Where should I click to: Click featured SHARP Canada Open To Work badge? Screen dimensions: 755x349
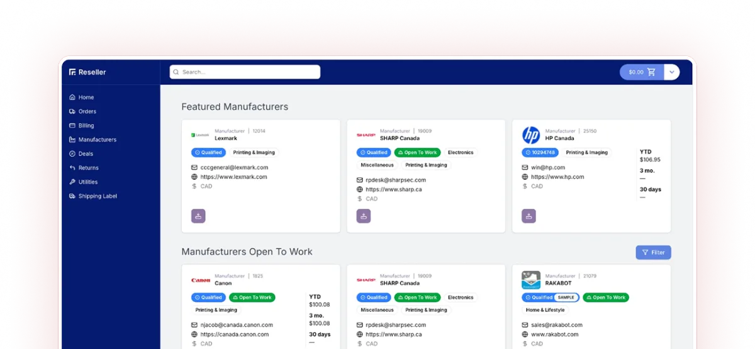[x=417, y=152]
